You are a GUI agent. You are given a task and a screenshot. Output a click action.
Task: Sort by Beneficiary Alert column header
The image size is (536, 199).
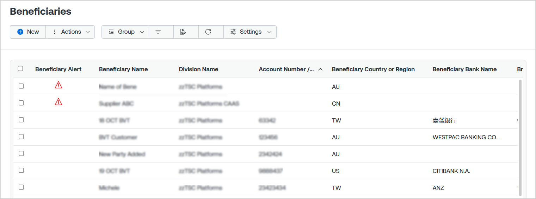(58, 69)
